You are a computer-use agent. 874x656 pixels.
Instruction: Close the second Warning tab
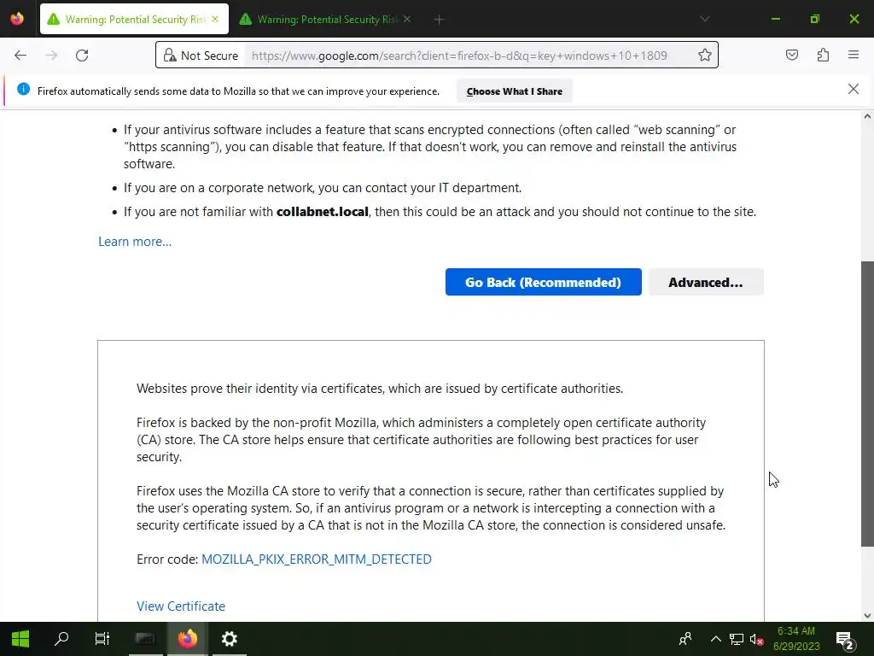click(407, 19)
